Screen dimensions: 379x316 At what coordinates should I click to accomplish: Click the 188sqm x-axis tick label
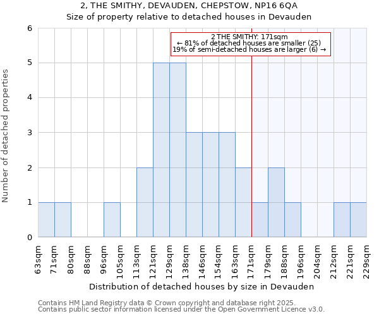tap(284, 262)
